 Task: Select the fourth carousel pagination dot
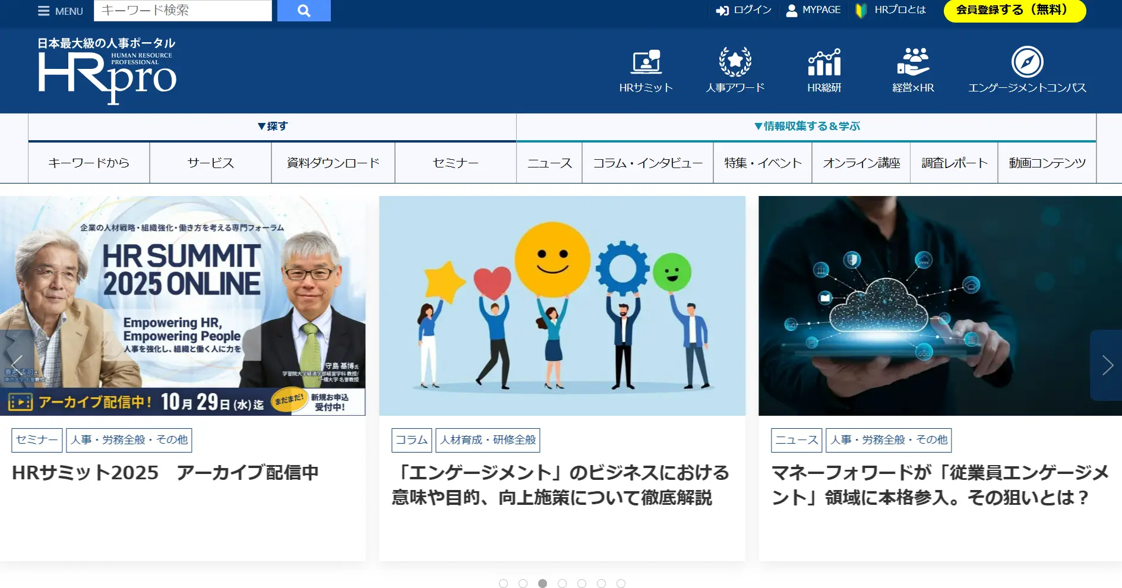click(562, 583)
